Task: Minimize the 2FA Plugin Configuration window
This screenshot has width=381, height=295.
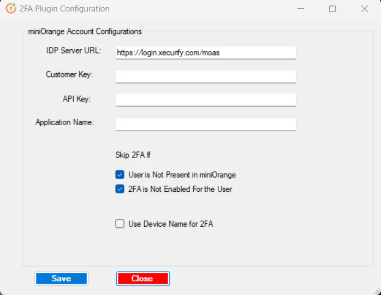Action: click(301, 9)
